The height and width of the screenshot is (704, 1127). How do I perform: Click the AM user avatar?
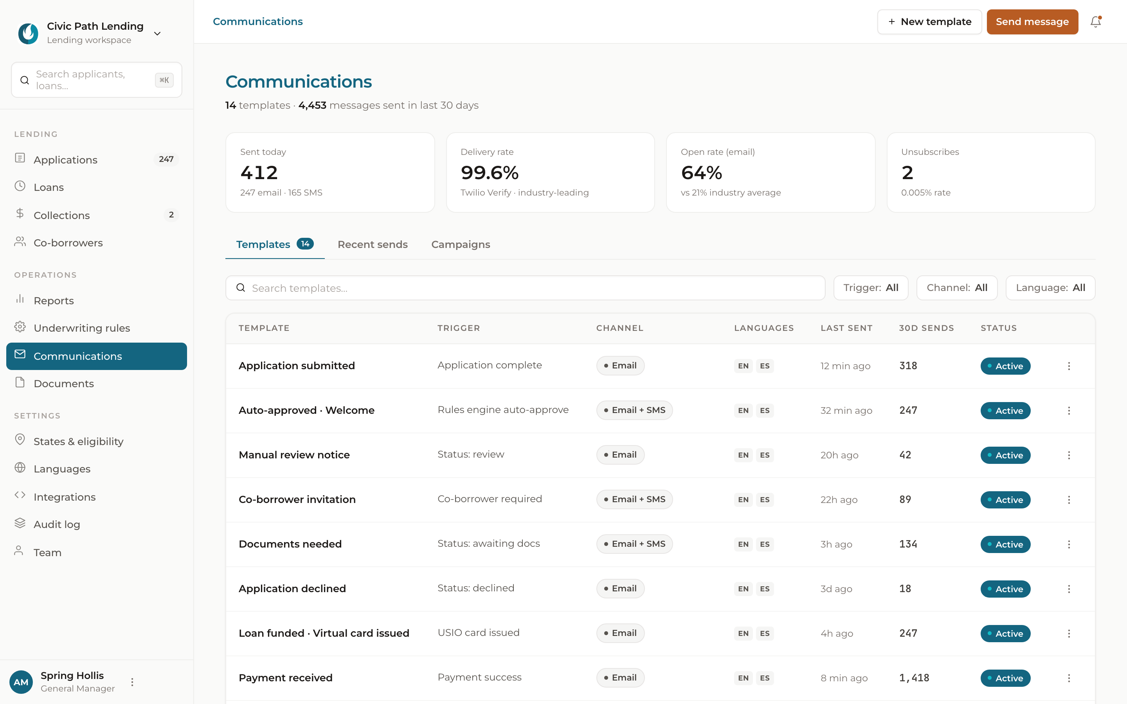click(x=21, y=682)
